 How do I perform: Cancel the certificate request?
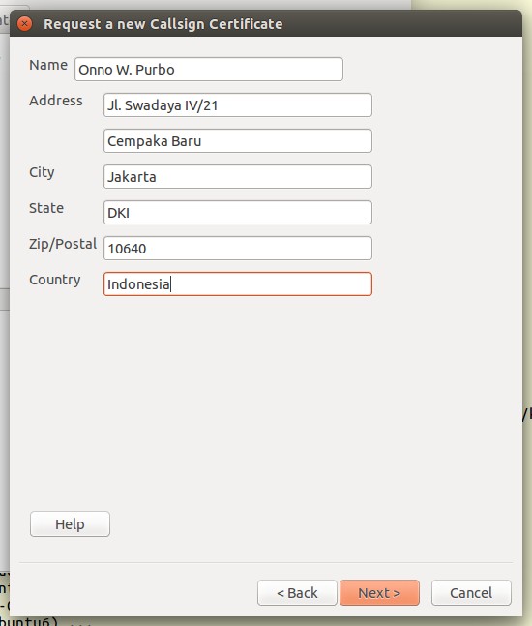471,593
